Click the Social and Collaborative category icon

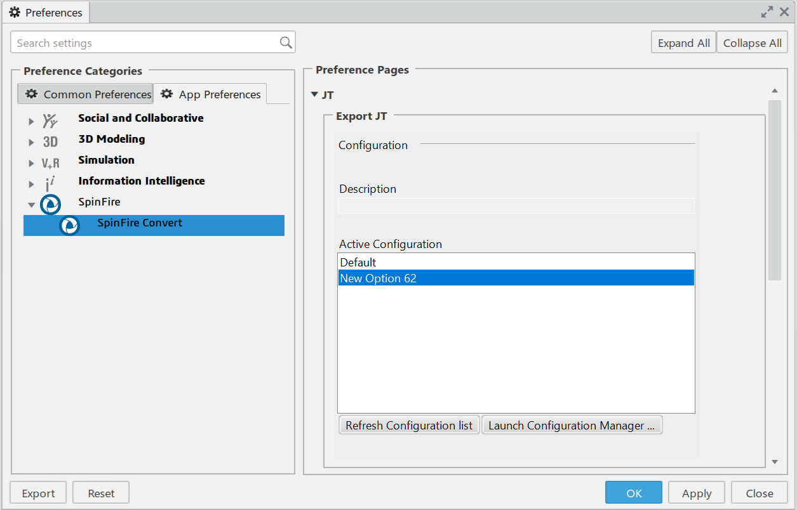[50, 121]
